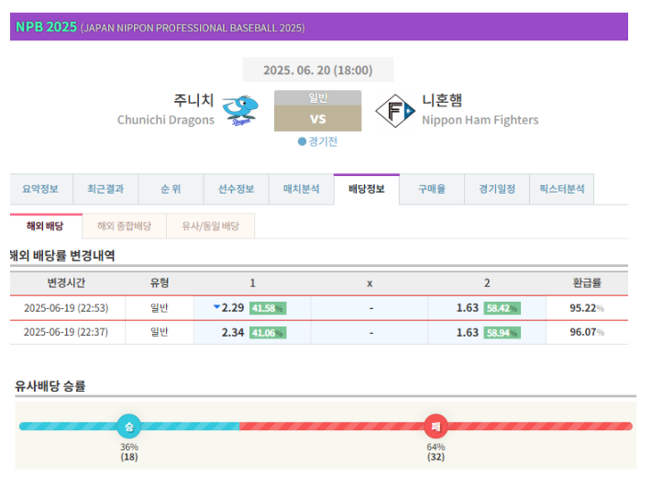Image resolution: width=652 pixels, height=487 pixels.
Task: Click the 일반 type in the 22:37 row
Action: click(160, 332)
